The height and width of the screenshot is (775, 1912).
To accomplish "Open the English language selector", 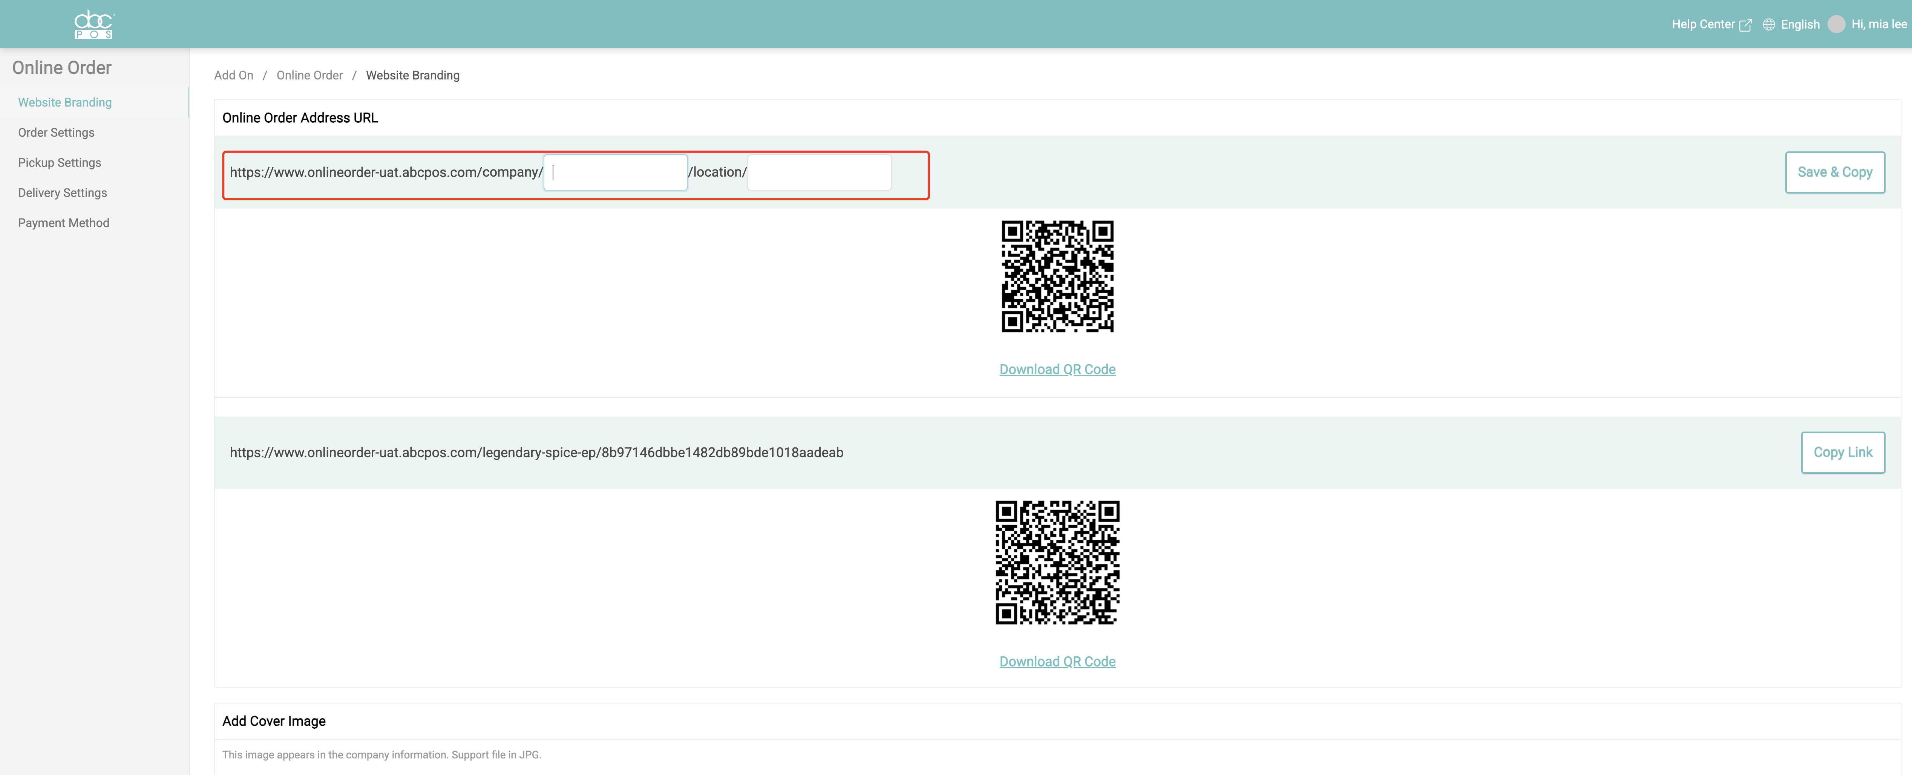I will pos(1800,24).
